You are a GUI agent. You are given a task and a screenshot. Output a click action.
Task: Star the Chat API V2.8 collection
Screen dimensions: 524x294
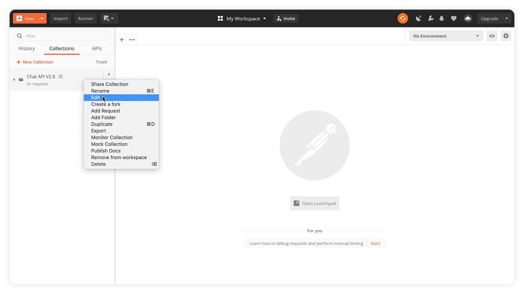[x=61, y=77]
